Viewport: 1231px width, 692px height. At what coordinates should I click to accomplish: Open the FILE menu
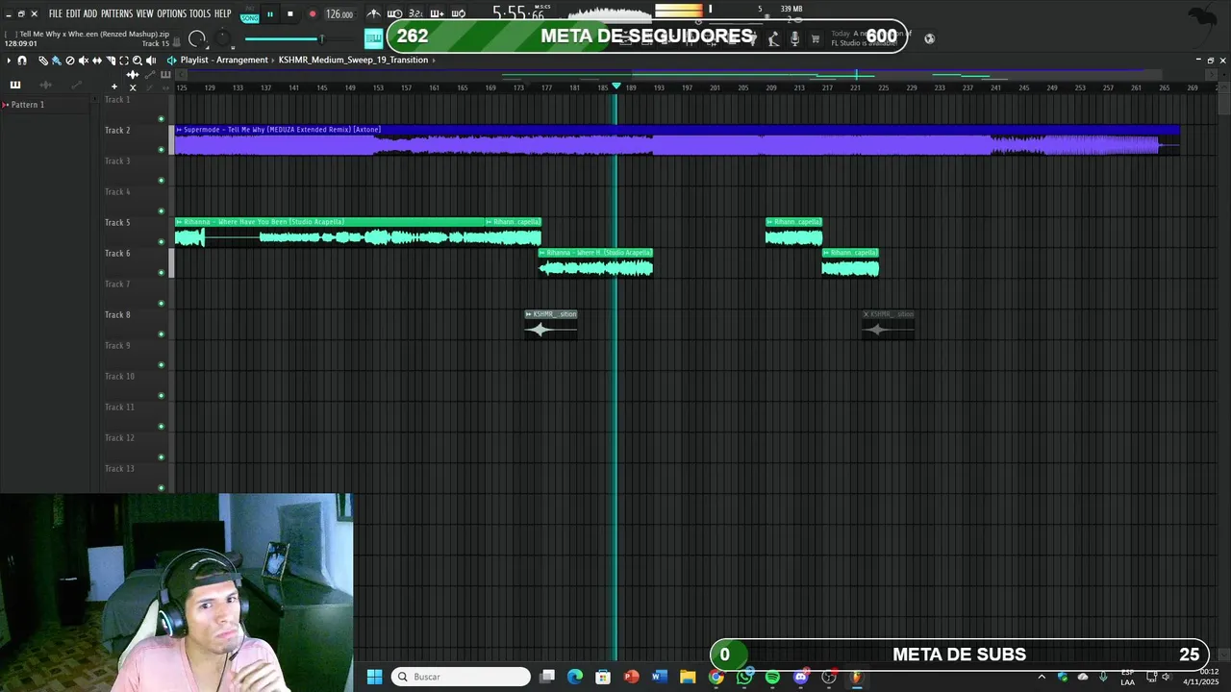(x=56, y=14)
